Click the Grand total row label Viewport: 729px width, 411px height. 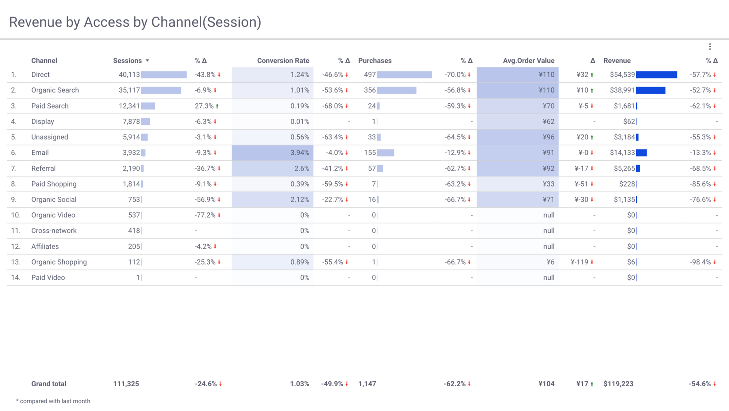(x=49, y=384)
